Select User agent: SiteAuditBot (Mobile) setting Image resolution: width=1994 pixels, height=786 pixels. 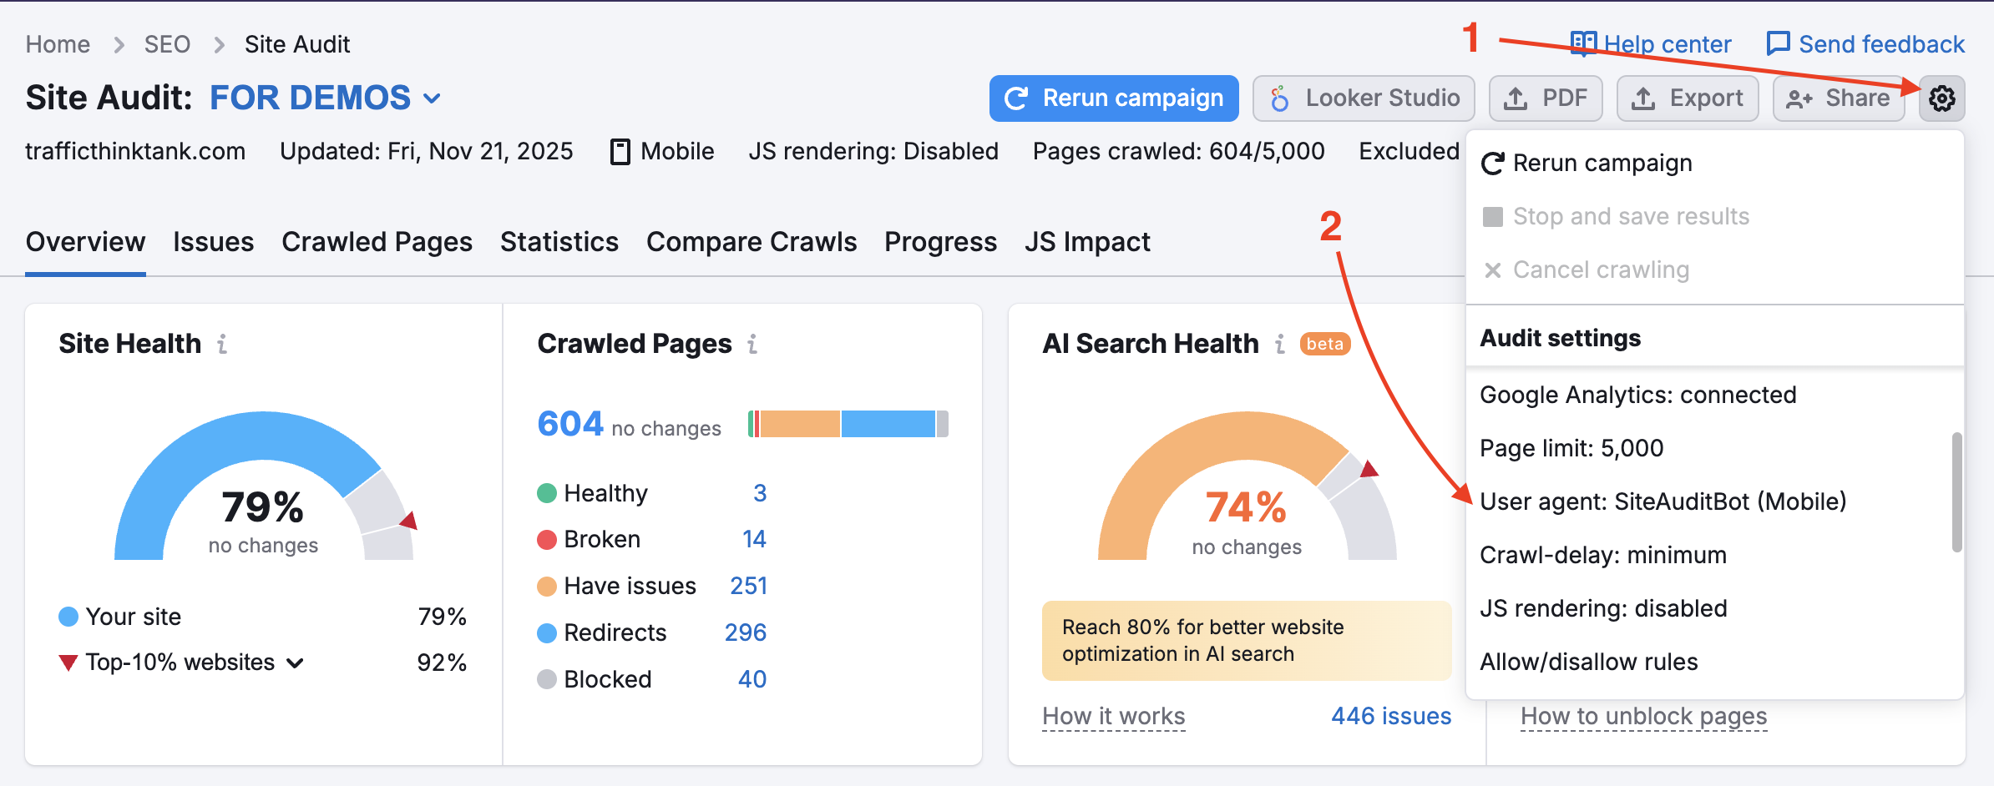point(1663,501)
